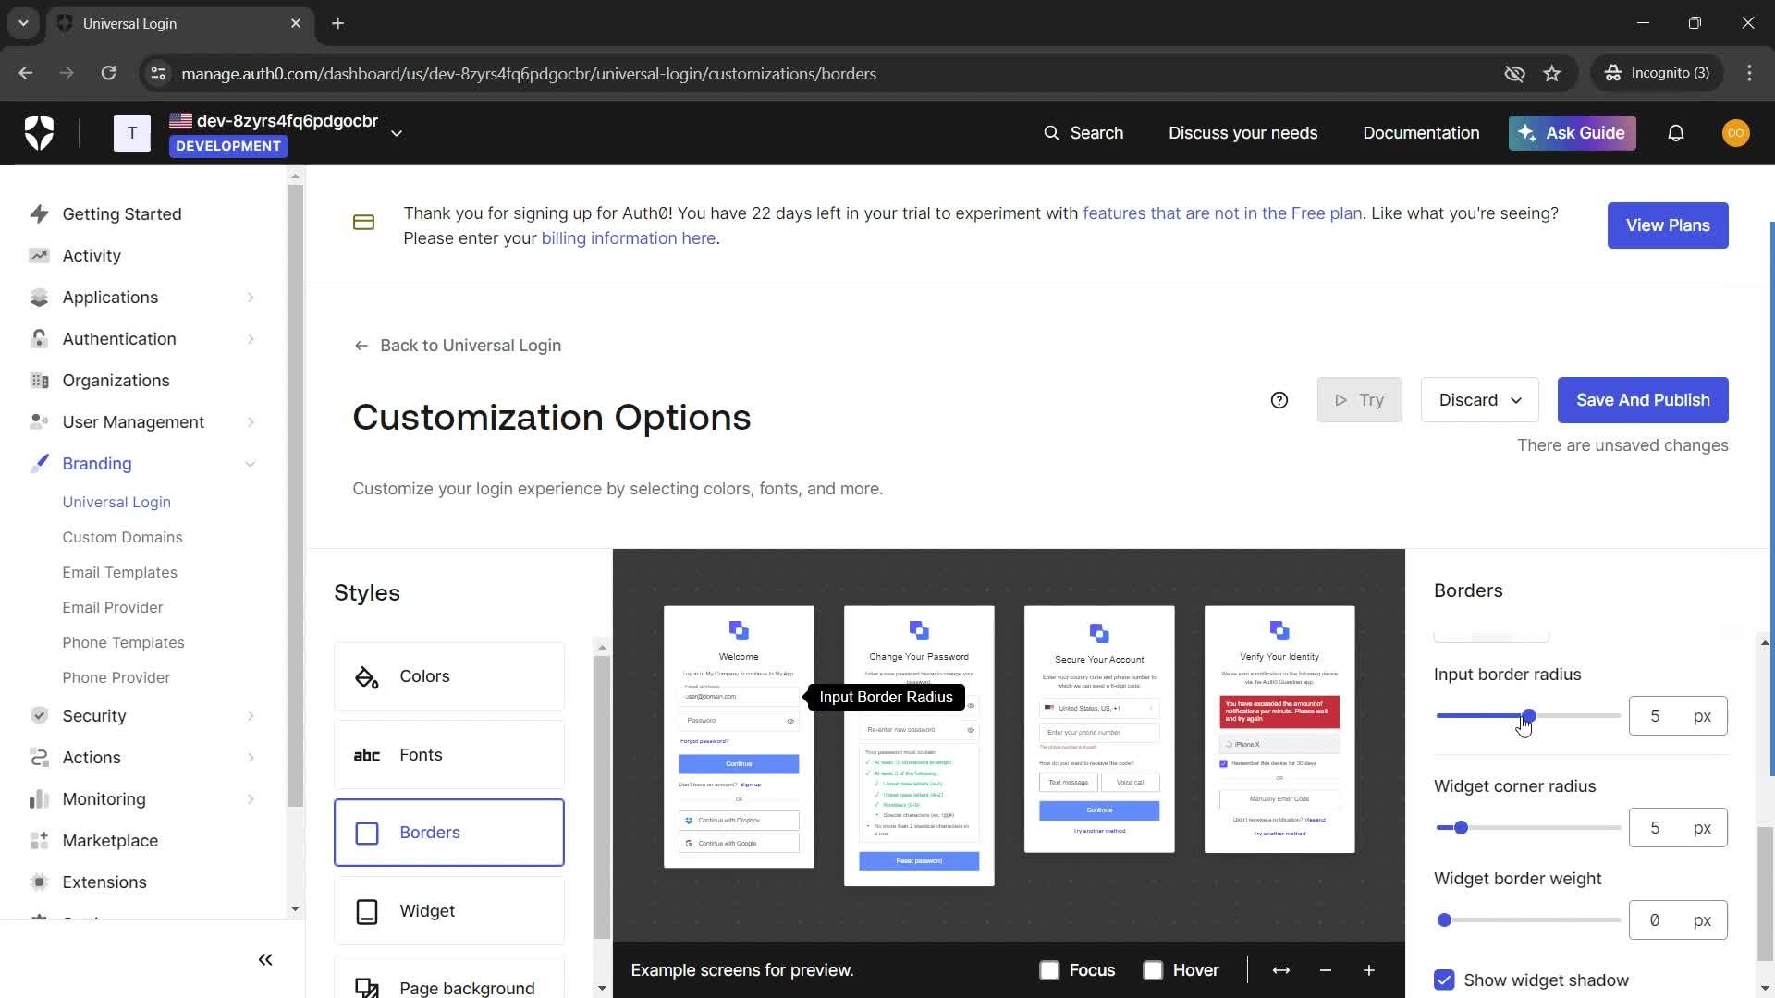
Task: Click the Widget border weight slider handle
Action: tap(1444, 920)
